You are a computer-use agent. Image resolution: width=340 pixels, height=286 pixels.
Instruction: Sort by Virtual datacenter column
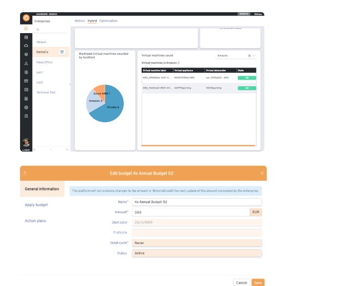click(221, 70)
